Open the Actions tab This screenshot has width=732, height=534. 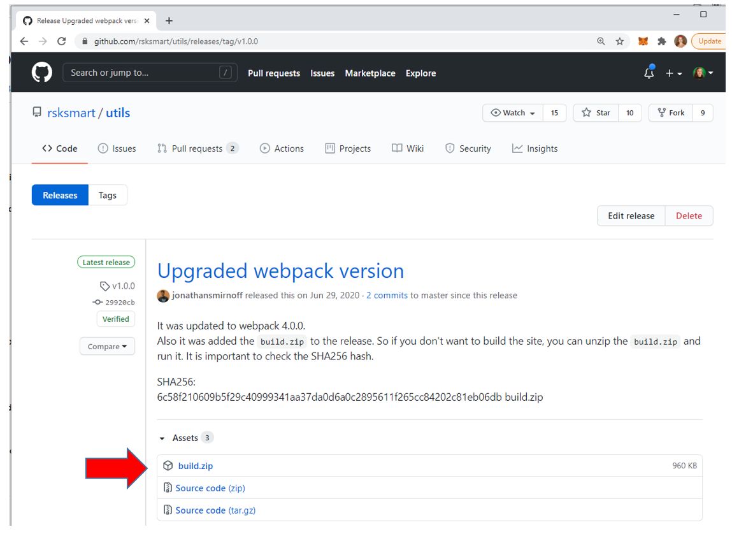click(x=282, y=148)
